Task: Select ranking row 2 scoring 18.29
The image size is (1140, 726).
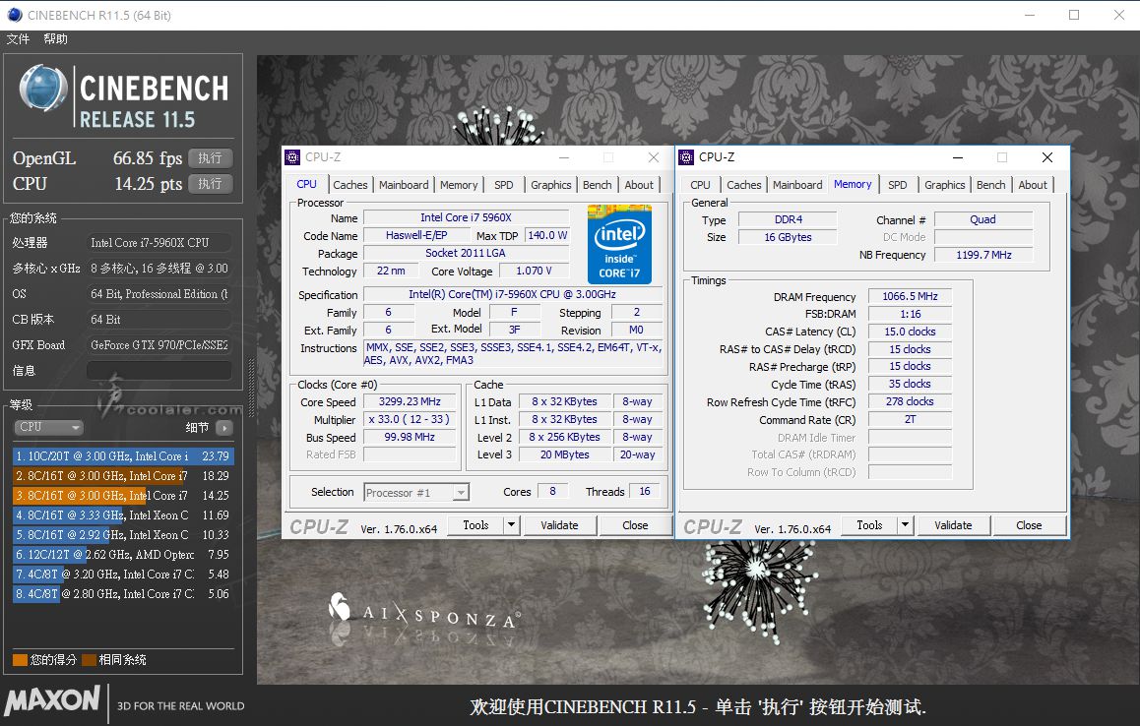Action: [123, 476]
